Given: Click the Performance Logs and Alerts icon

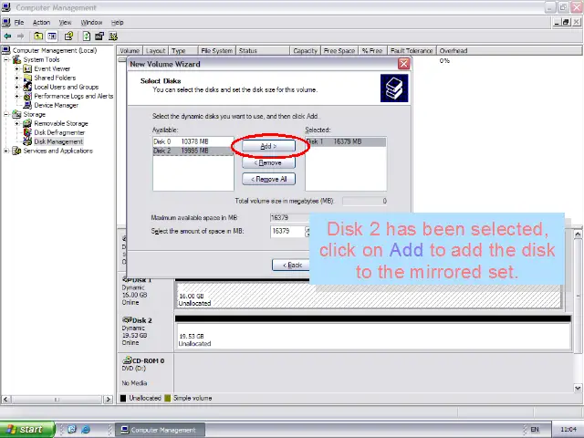Looking at the screenshot, I should coord(27,96).
